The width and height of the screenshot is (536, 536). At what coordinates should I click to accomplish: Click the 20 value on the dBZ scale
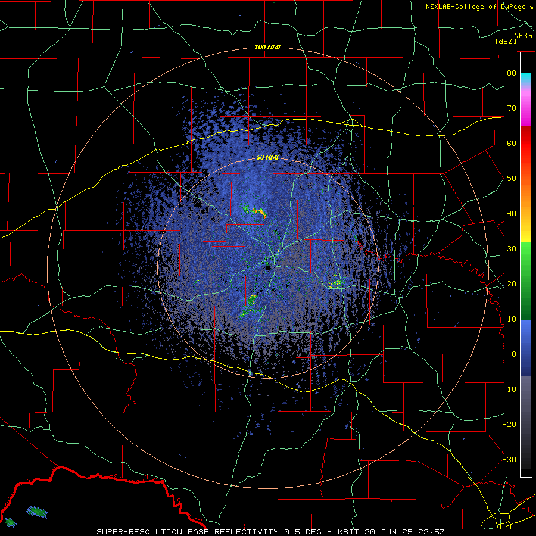[512, 283]
